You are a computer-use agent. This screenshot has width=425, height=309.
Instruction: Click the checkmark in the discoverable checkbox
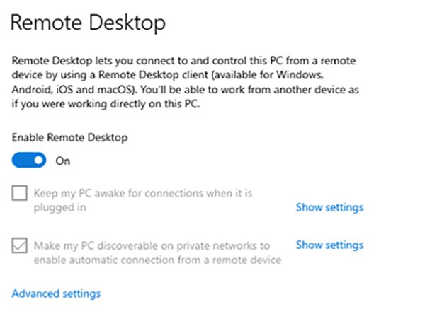[x=20, y=246]
